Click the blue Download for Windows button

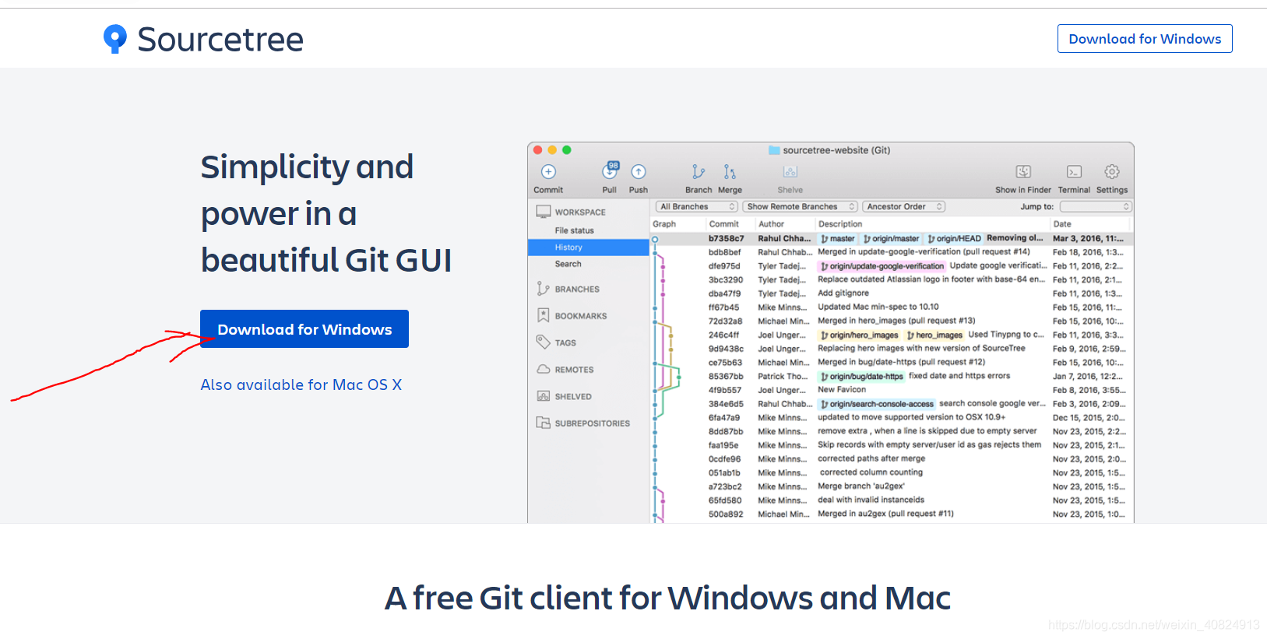(x=304, y=329)
